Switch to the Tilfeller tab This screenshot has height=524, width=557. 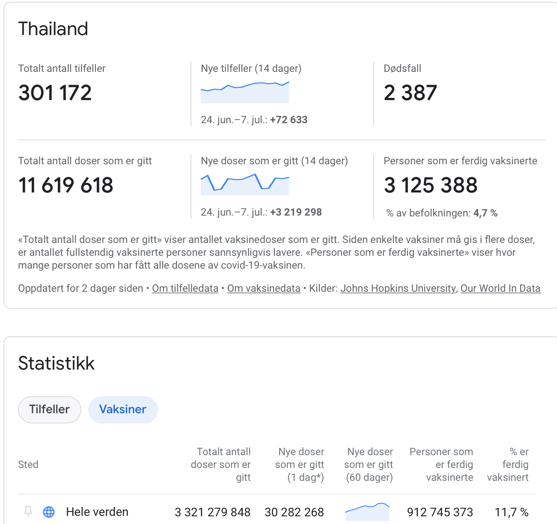50,409
